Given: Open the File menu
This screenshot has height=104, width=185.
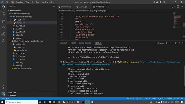Looking at the screenshot, I should point(7,2).
